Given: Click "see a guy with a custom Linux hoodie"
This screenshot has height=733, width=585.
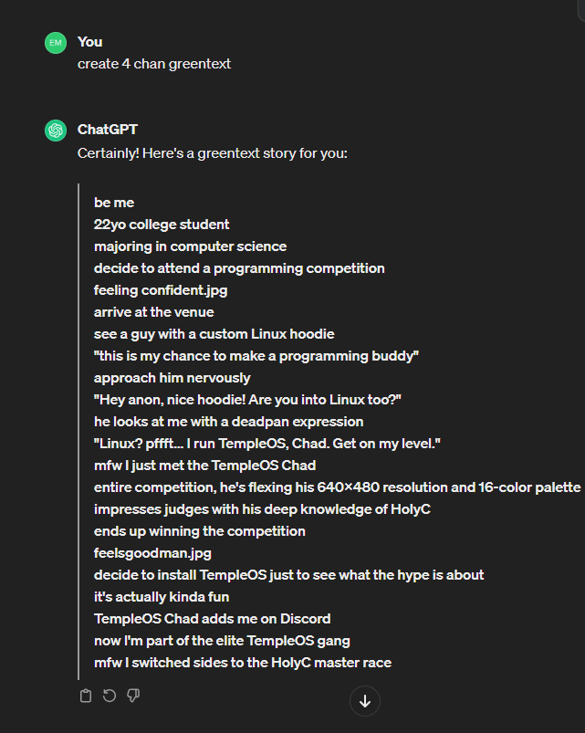Looking at the screenshot, I should tap(214, 334).
